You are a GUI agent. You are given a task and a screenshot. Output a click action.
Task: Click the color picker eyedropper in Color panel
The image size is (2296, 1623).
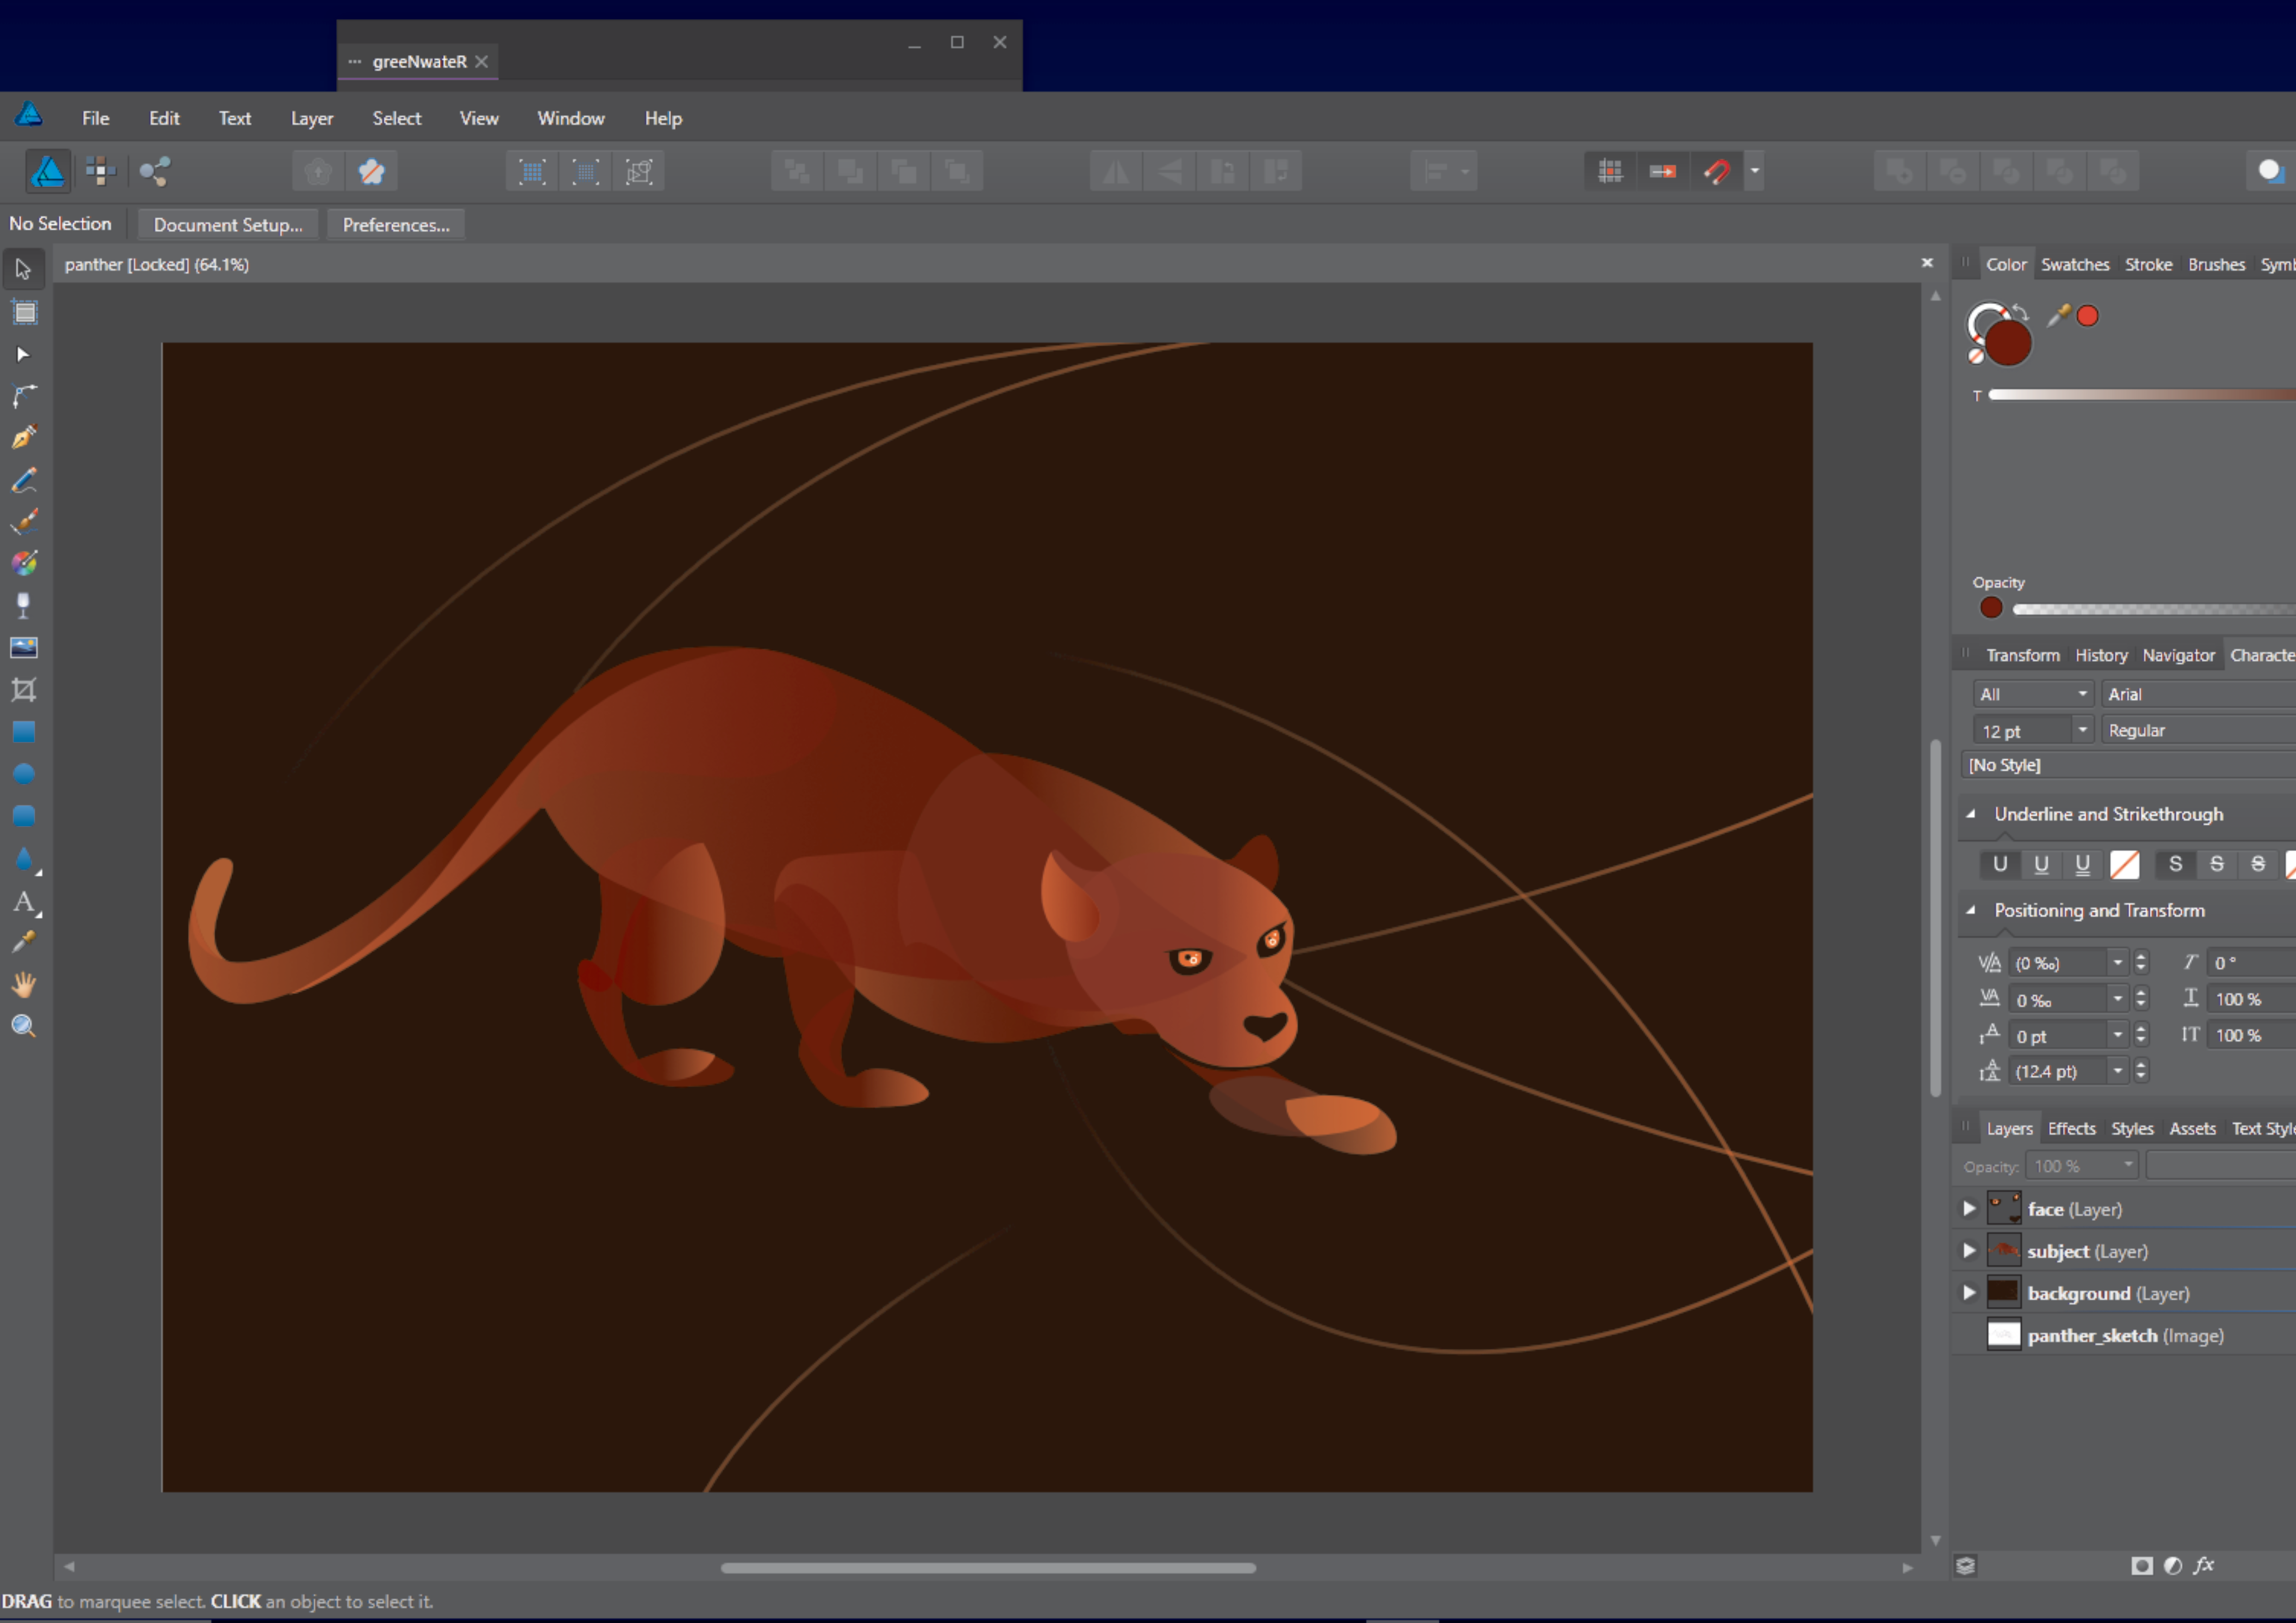2058,316
